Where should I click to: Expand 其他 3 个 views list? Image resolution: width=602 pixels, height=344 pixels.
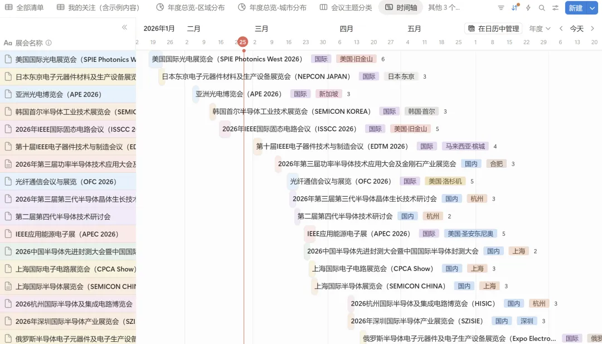pos(444,7)
